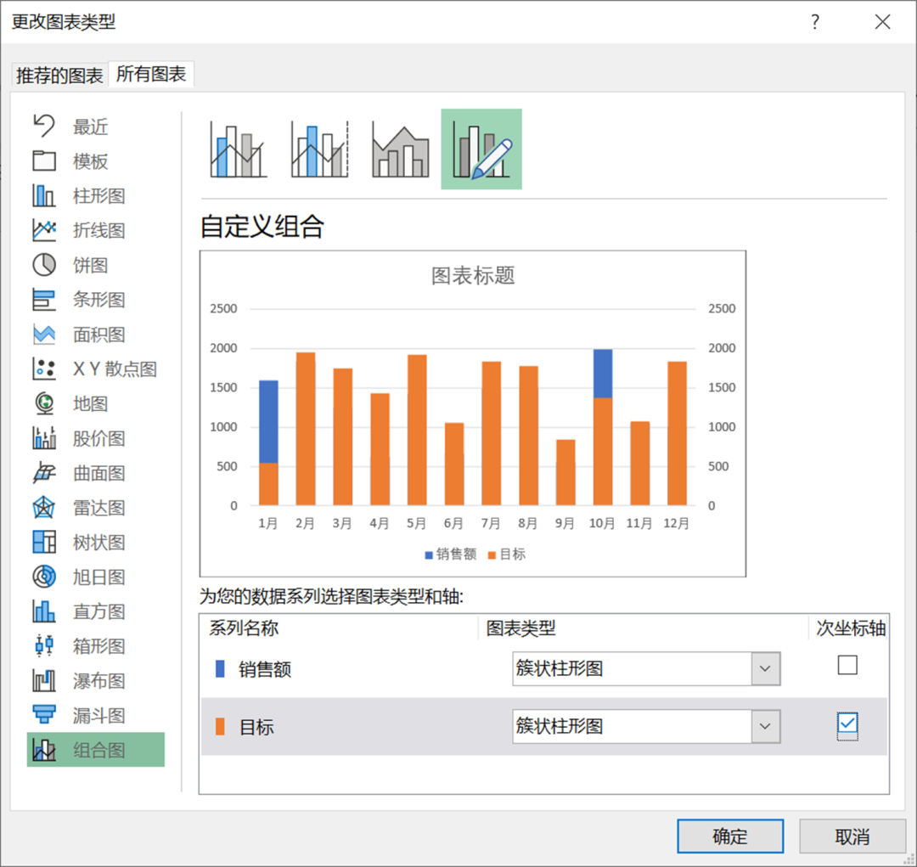Click the chart preview thumbnail
Image resolution: width=917 pixels, height=867 pixels.
tap(472, 414)
